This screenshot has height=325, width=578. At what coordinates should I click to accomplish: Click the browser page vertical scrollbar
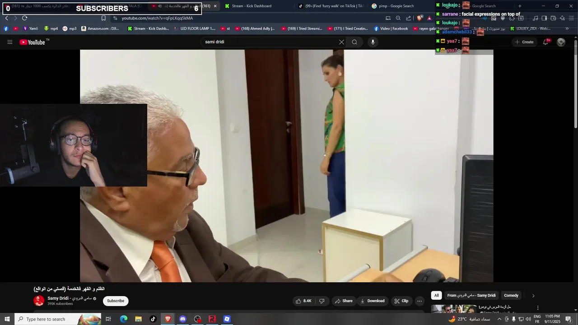click(x=575, y=84)
